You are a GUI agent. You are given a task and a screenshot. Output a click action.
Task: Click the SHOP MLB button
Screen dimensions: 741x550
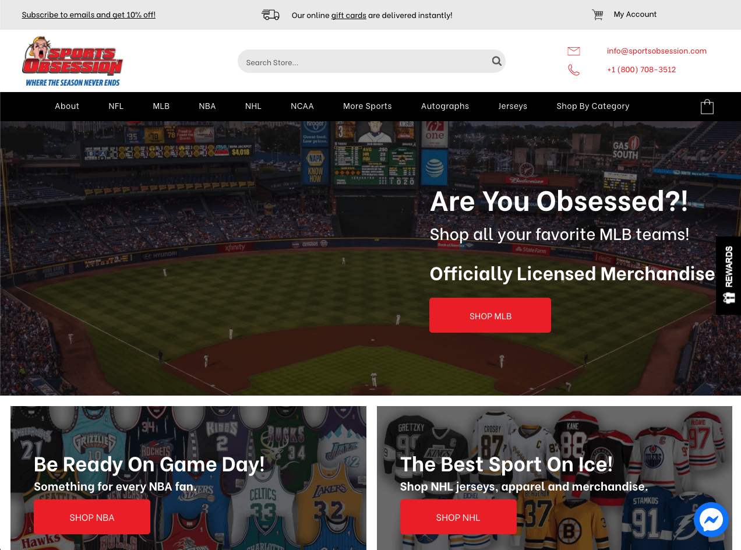[x=491, y=315]
